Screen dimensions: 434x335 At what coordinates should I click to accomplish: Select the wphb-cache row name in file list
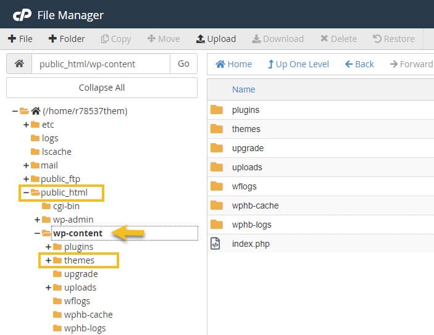point(256,205)
